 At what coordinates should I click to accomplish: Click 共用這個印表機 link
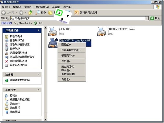(19, 53)
